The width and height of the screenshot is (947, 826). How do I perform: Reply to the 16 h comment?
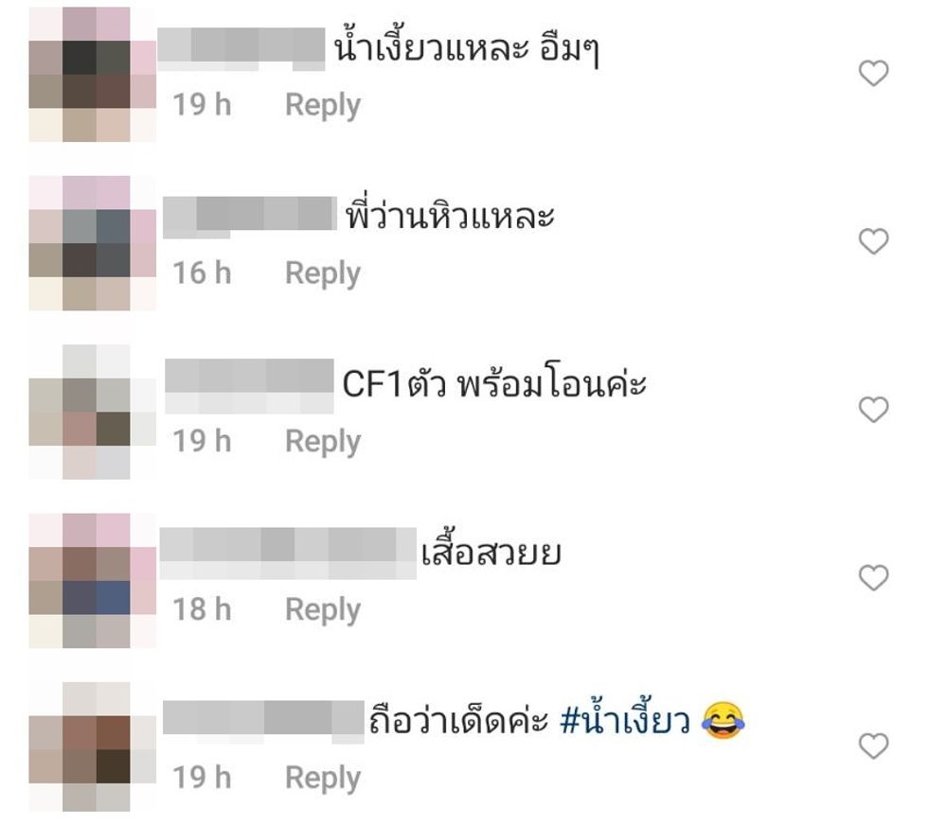pyautogui.click(x=323, y=274)
